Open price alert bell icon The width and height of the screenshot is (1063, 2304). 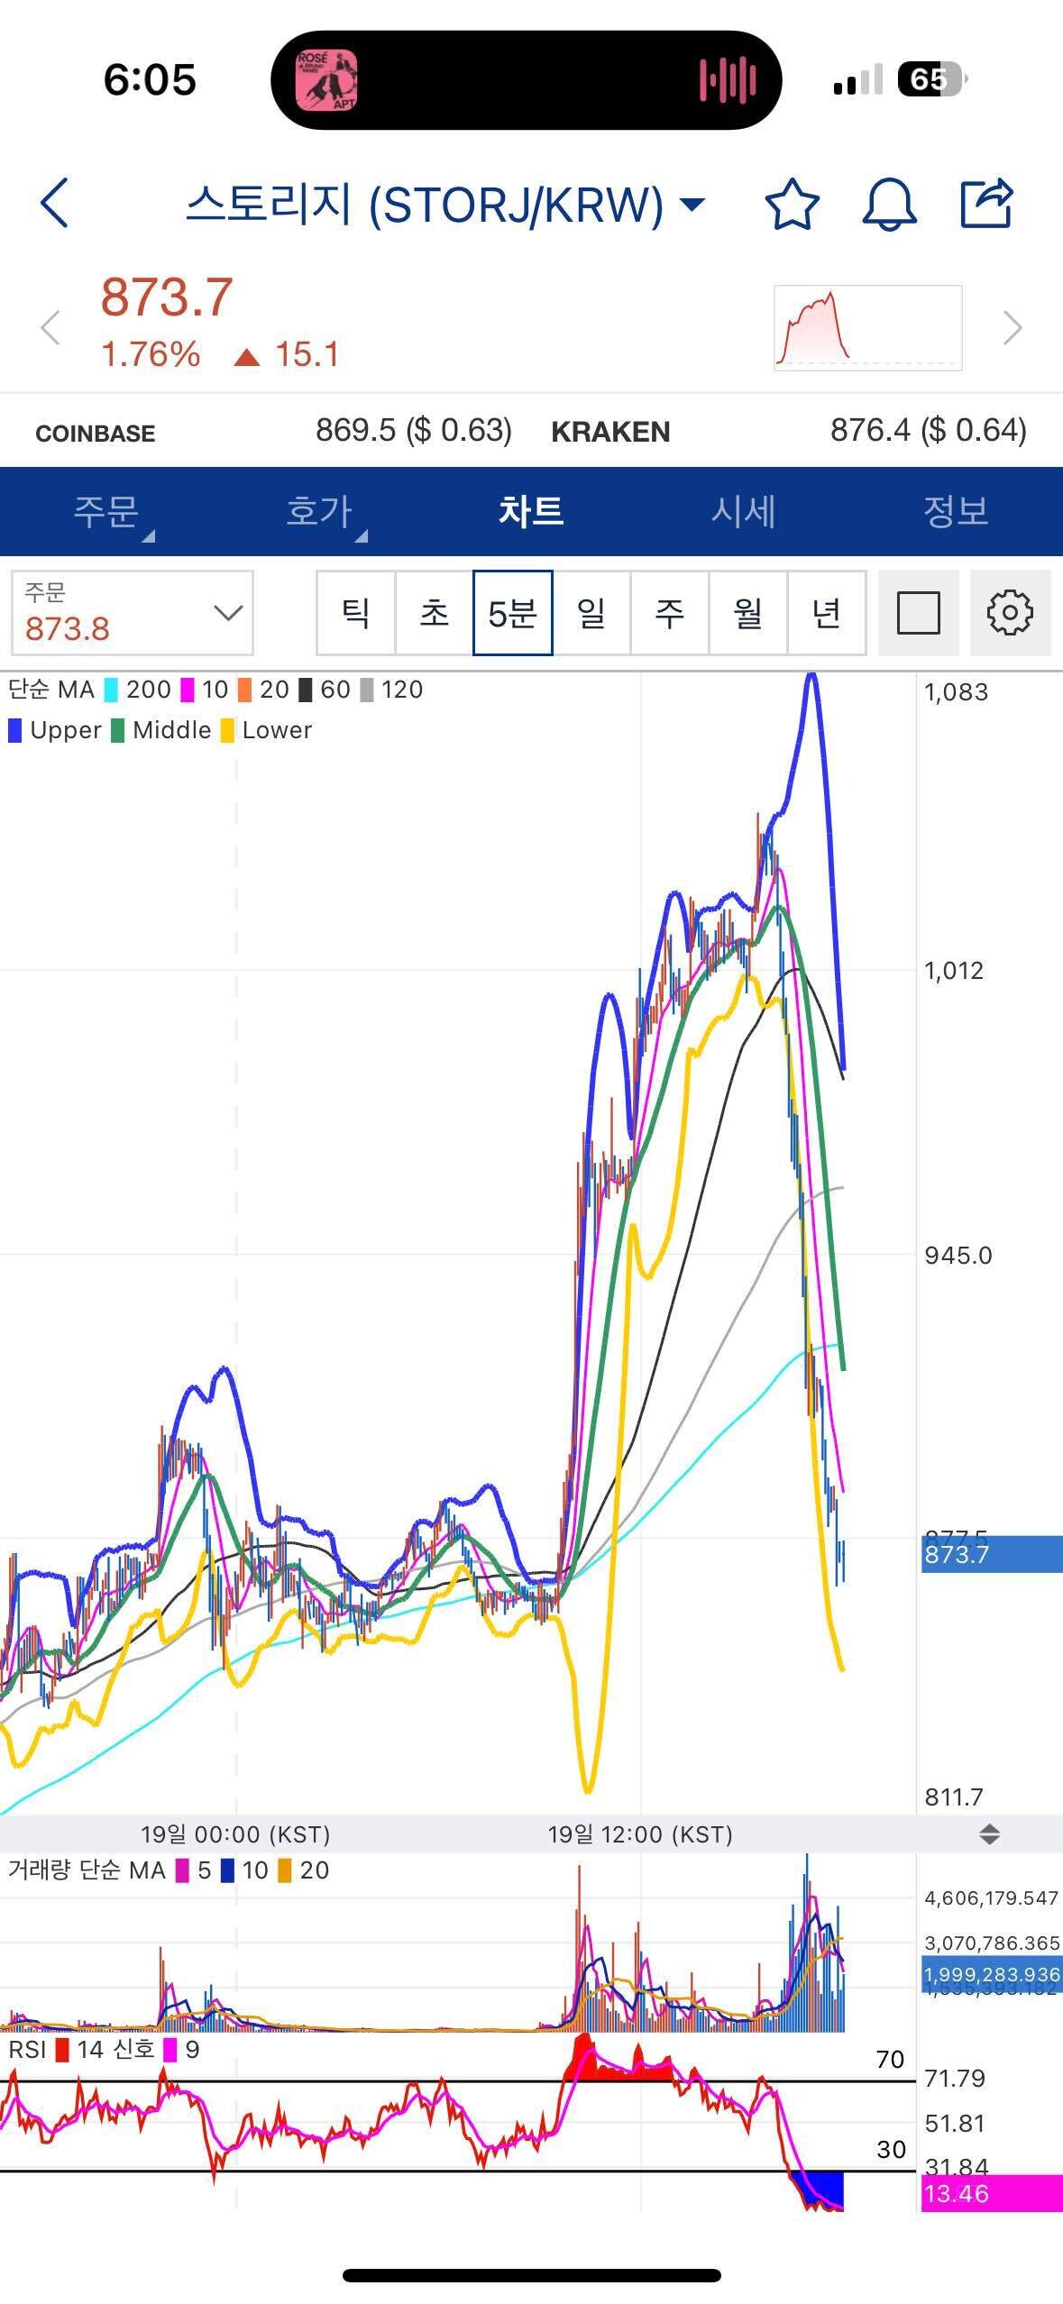coord(889,204)
